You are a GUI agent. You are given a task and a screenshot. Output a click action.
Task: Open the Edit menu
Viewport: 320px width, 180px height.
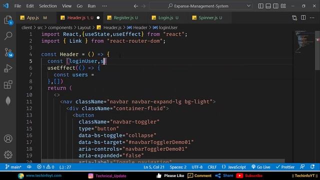30,6
